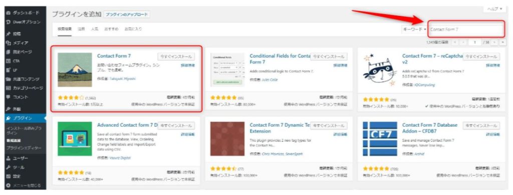View 詳細情報 for CFDB7 Database Addon
513x195 pixels.
(x=493, y=134)
